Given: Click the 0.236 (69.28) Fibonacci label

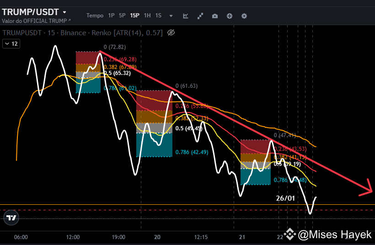Looking at the screenshot, I should coord(120,59).
